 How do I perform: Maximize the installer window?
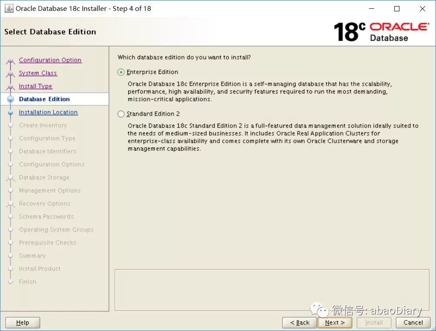(x=397, y=9)
